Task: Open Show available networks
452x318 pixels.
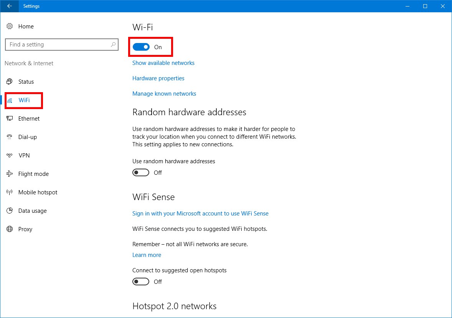Action: [163, 63]
